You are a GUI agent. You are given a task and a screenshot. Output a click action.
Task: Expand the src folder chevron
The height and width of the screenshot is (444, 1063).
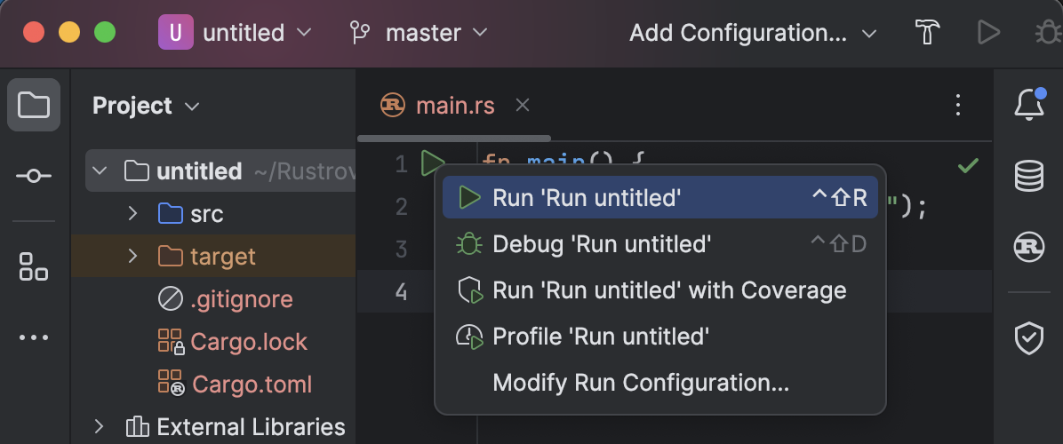[x=133, y=214]
